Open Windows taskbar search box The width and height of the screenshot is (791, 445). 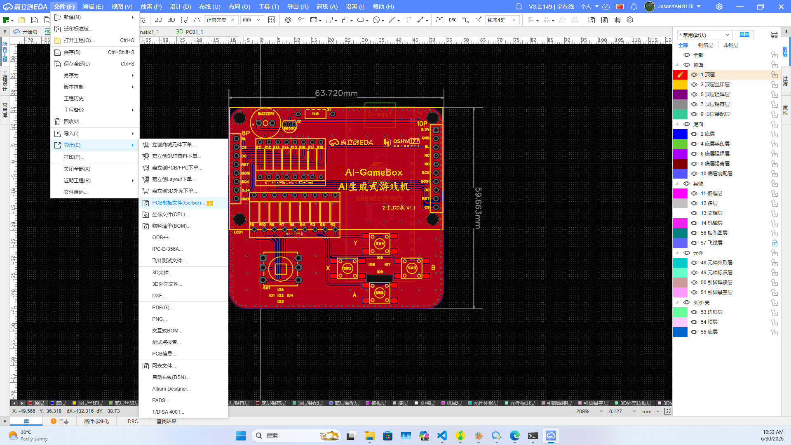[296, 436]
